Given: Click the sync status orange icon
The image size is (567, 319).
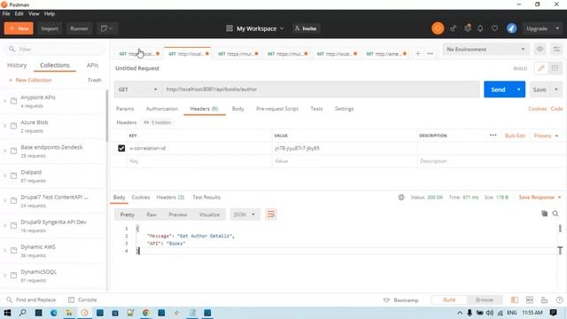Looking at the screenshot, I should (x=438, y=28).
